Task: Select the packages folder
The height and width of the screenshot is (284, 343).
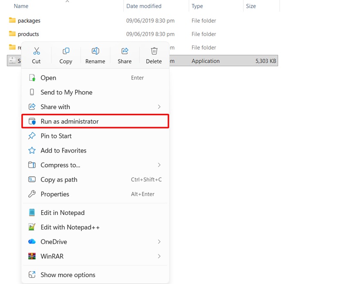Action: pos(29,20)
